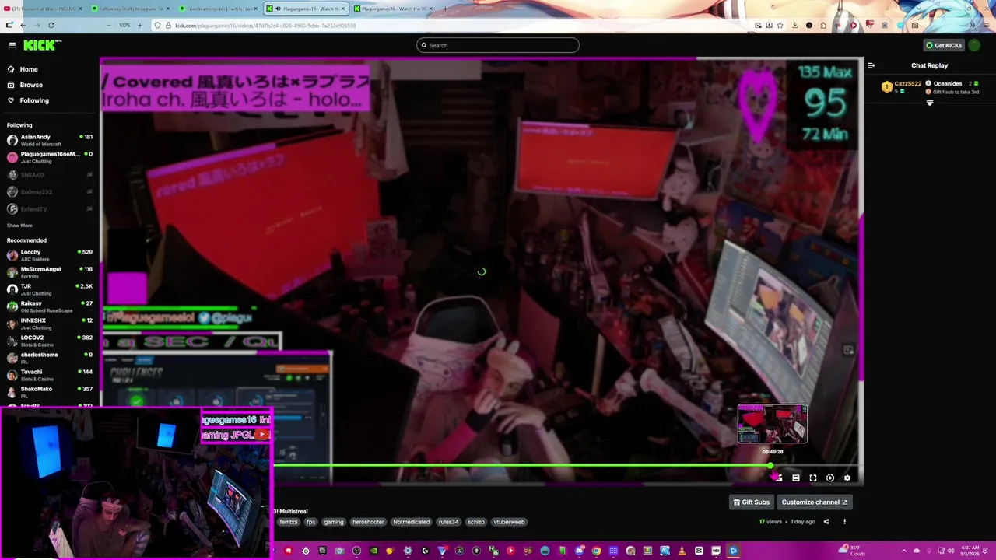Open browser downloads
Screen dimensions: 996x560
pyautogui.click(x=794, y=25)
